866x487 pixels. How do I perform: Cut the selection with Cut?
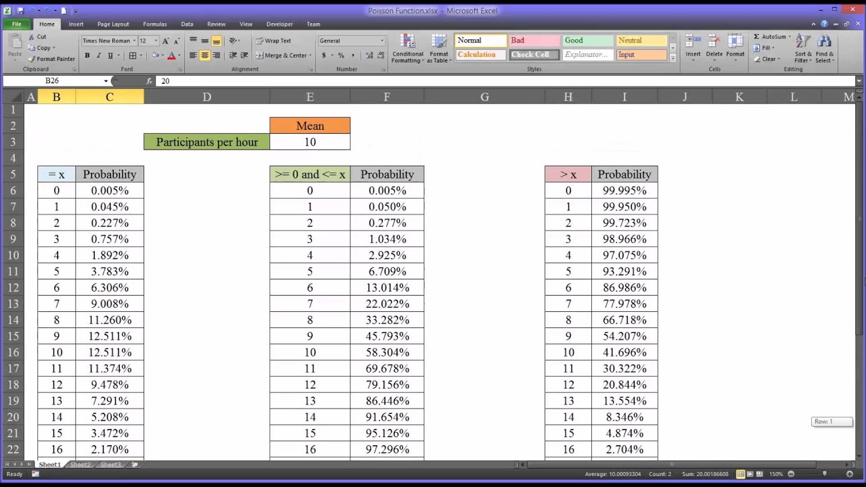37,37
